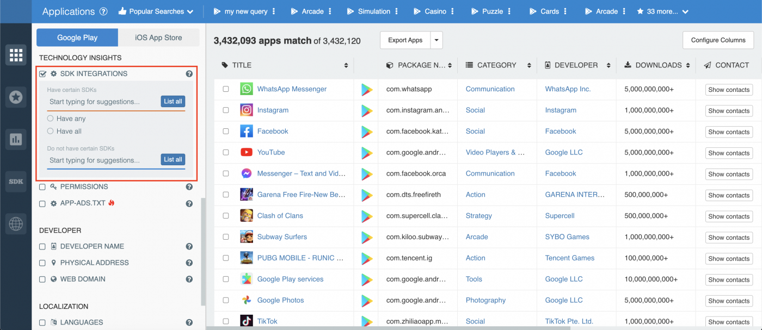Click the Subway Surfers app icon
The width and height of the screenshot is (762, 330).
tap(247, 237)
